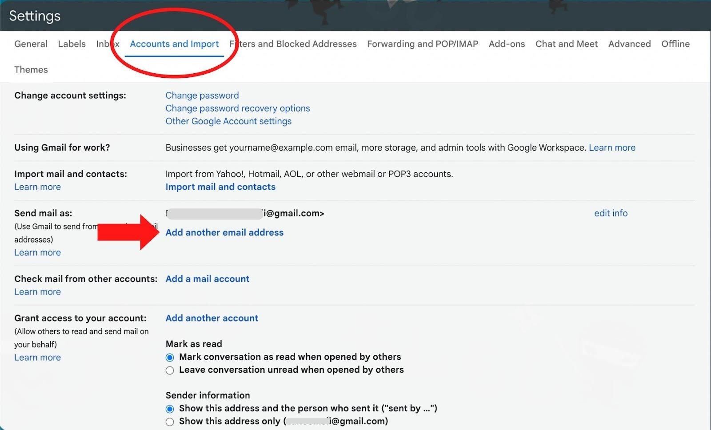The height and width of the screenshot is (430, 711).
Task: Click the send-as gmail.com address text
Action: pyautogui.click(x=245, y=213)
